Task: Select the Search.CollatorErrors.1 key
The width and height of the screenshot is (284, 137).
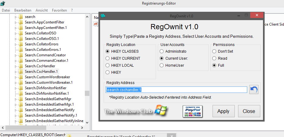Action: [x=43, y=50]
